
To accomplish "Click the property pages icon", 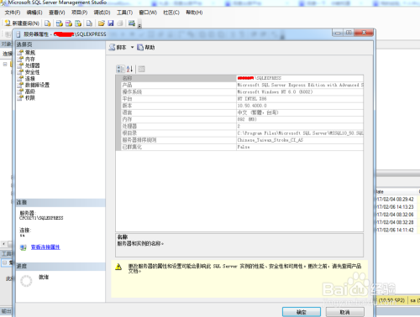I will (x=141, y=69).
